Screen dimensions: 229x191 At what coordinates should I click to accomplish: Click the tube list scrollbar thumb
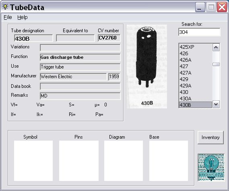216,64
